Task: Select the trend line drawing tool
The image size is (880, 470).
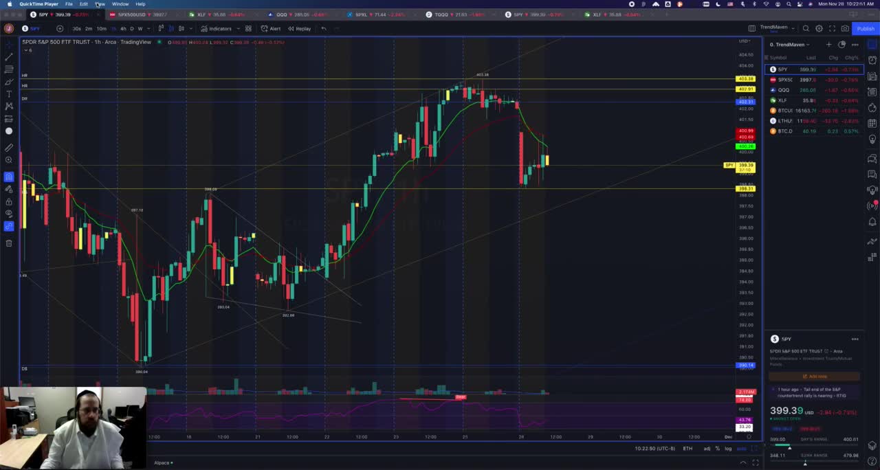Action: [x=9, y=57]
